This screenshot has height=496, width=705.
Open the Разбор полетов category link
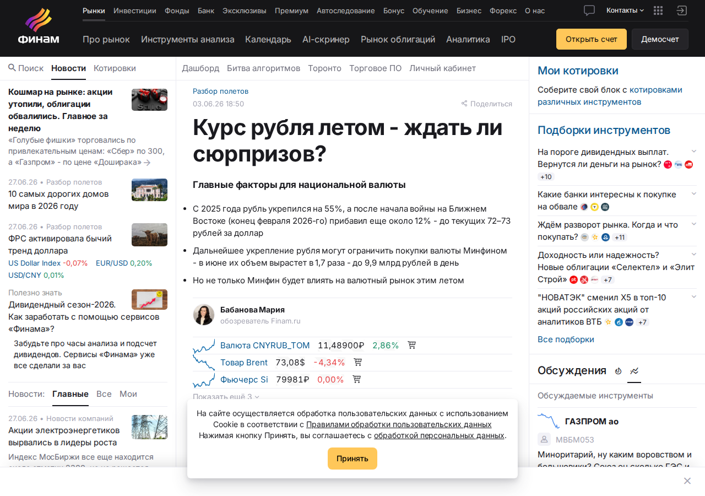click(220, 91)
